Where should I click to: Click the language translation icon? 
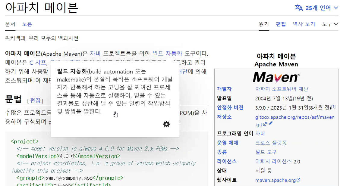(x=299, y=8)
